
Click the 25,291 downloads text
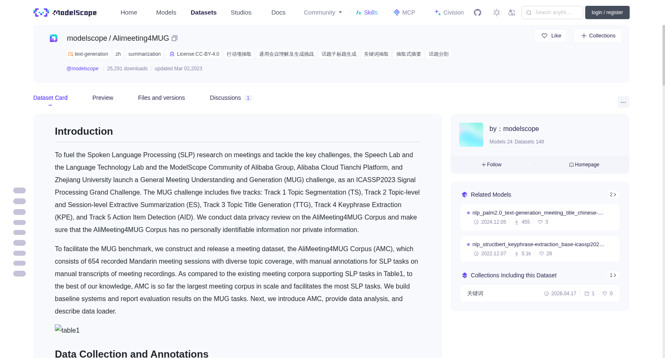click(127, 69)
